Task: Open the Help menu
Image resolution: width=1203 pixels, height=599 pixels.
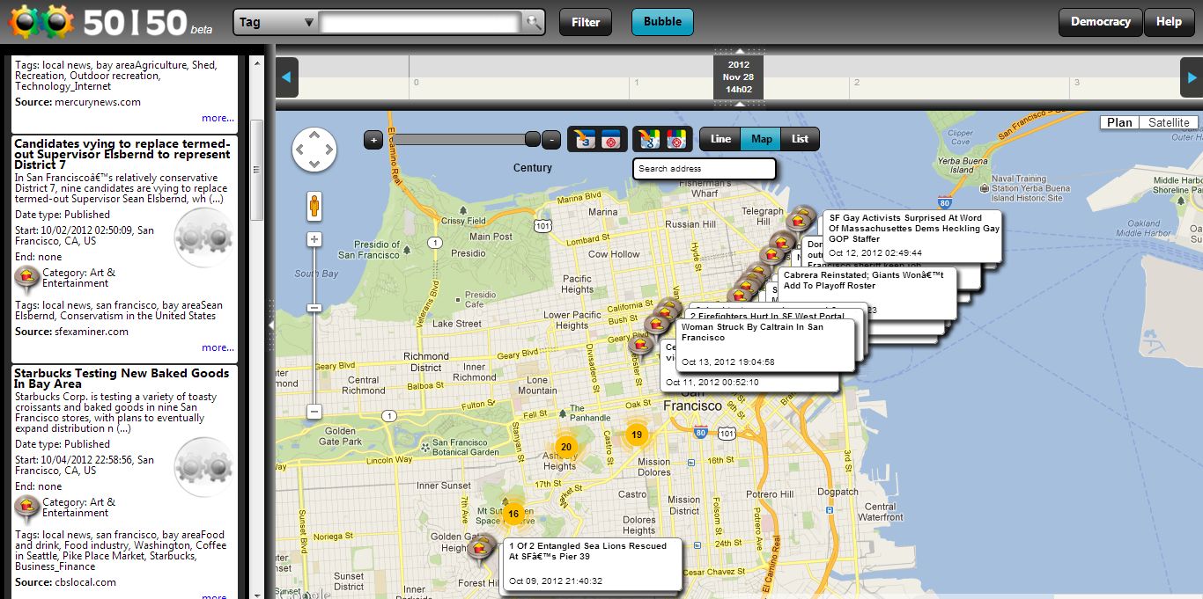Action: (1169, 22)
